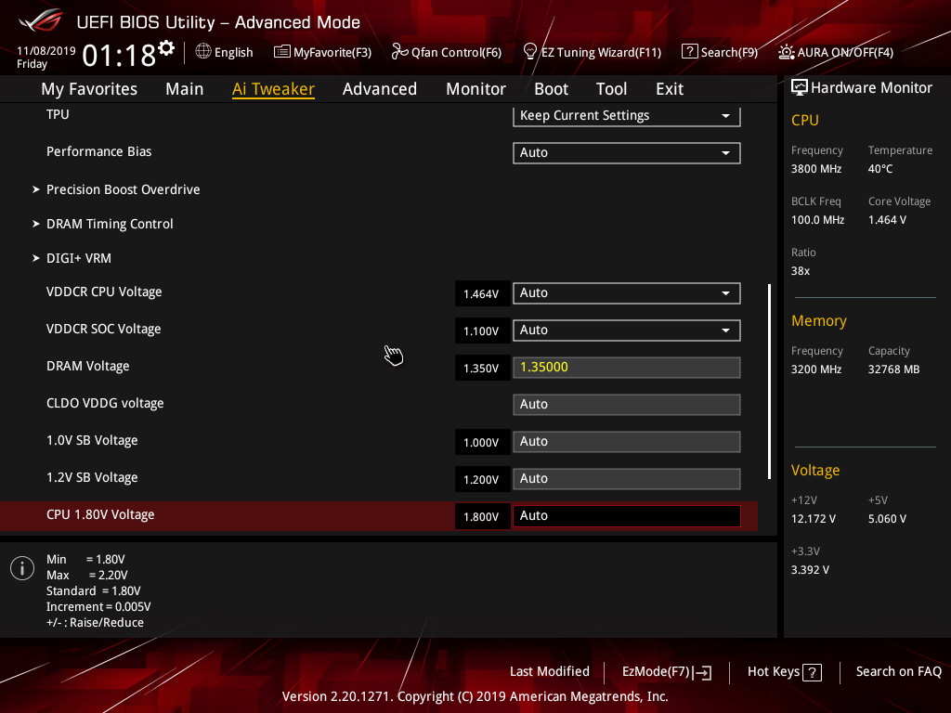Click the 32768 MB memory capacity value
Image resolution: width=951 pixels, height=713 pixels.
pyautogui.click(x=893, y=369)
